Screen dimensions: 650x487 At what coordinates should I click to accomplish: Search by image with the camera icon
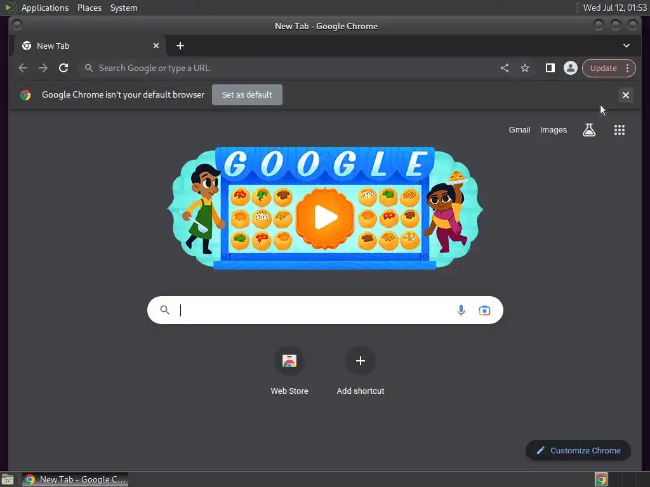[484, 310]
